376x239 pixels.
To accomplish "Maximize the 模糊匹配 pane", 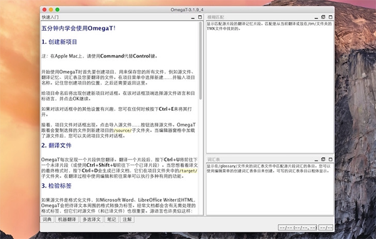I will (x=330, y=17).
